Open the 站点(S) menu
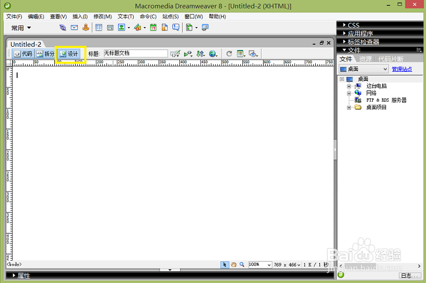This screenshot has height=283, width=426. pyautogui.click(x=170, y=16)
